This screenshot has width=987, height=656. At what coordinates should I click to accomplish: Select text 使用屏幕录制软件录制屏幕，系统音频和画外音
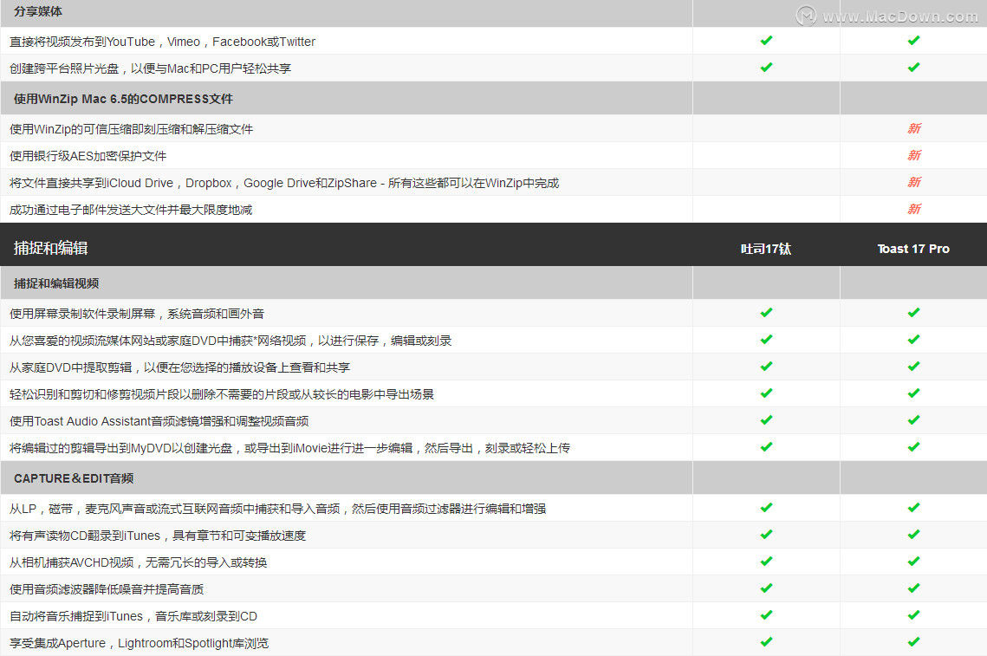click(x=137, y=314)
